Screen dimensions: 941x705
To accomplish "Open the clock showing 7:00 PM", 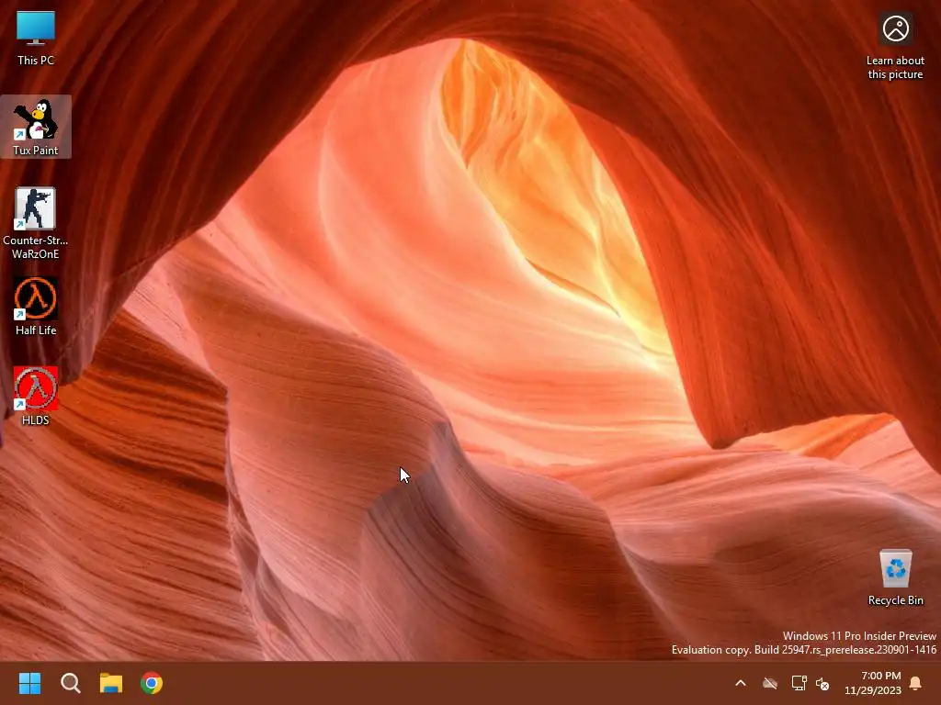I will click(x=873, y=683).
